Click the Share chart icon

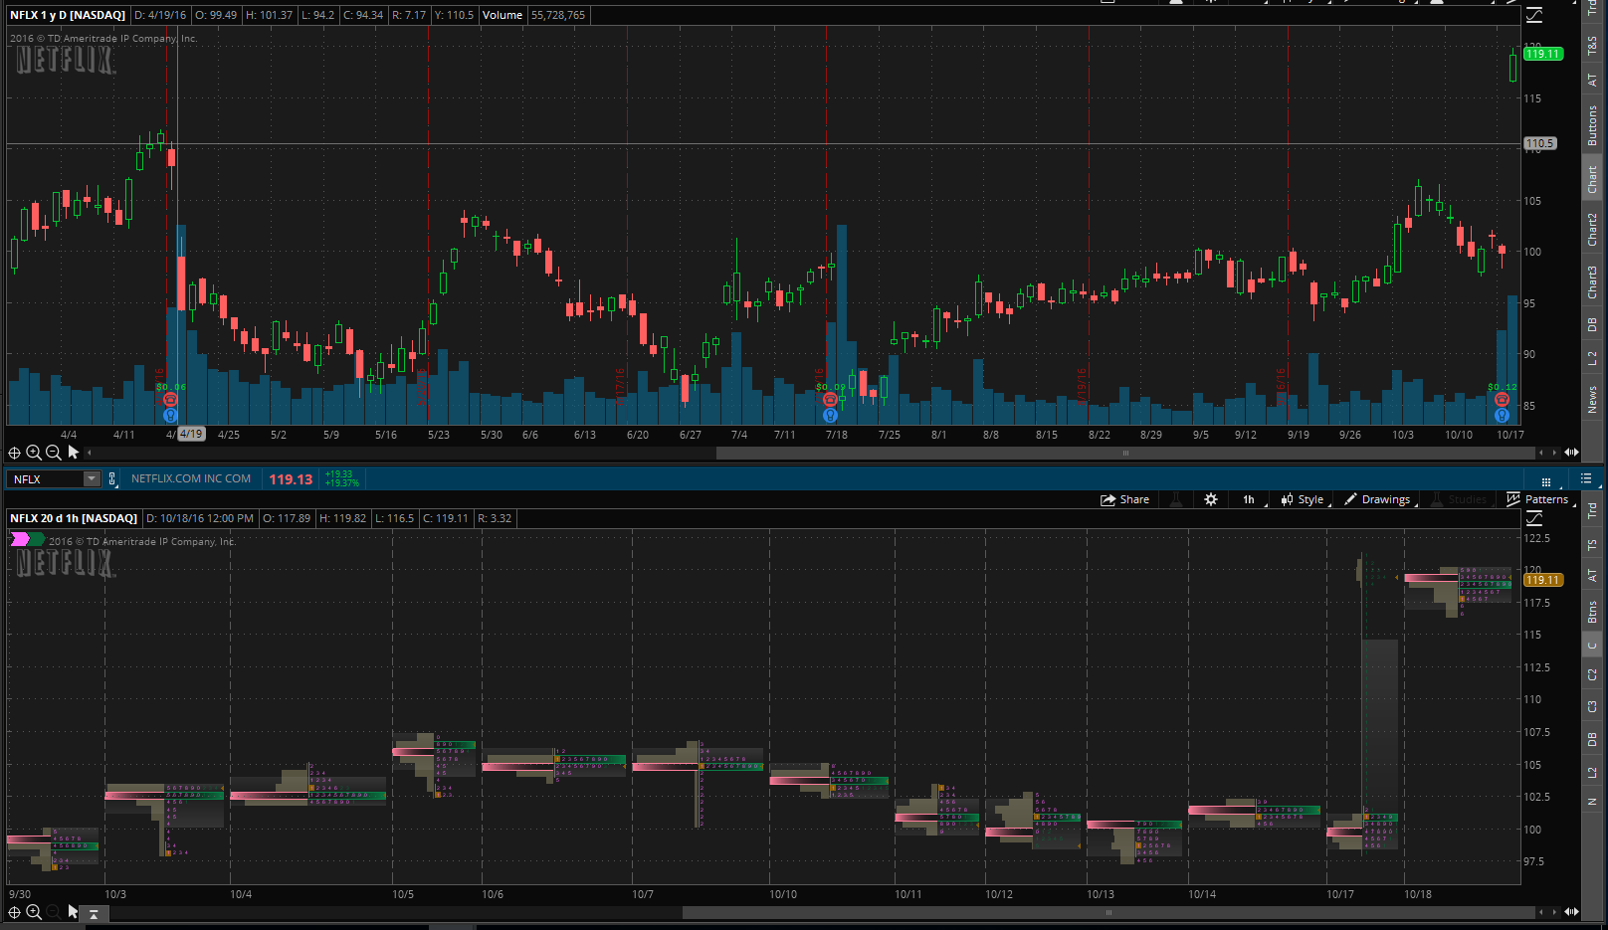pos(1124,499)
